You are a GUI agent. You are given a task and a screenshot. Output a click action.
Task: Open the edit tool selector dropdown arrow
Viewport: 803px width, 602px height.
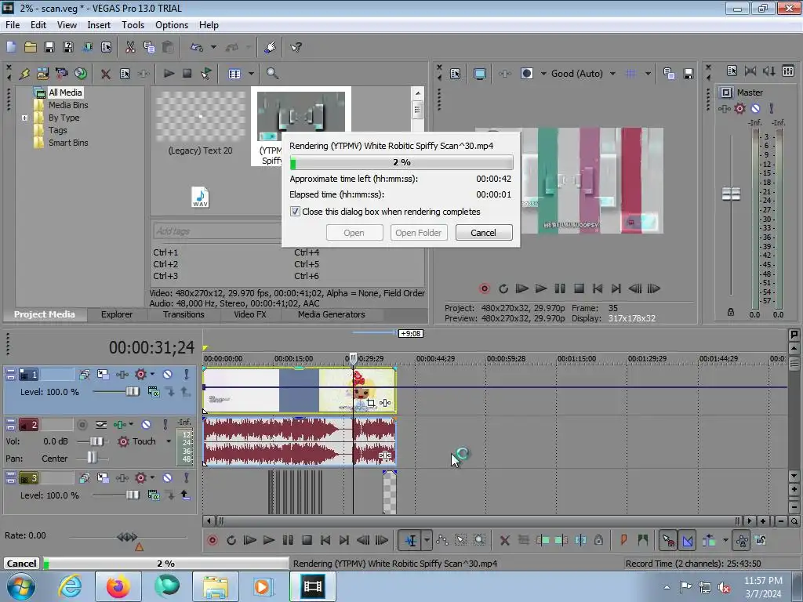coord(427,540)
